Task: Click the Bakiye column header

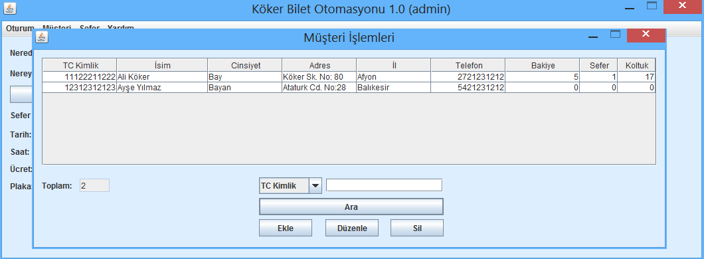Action: 543,65
